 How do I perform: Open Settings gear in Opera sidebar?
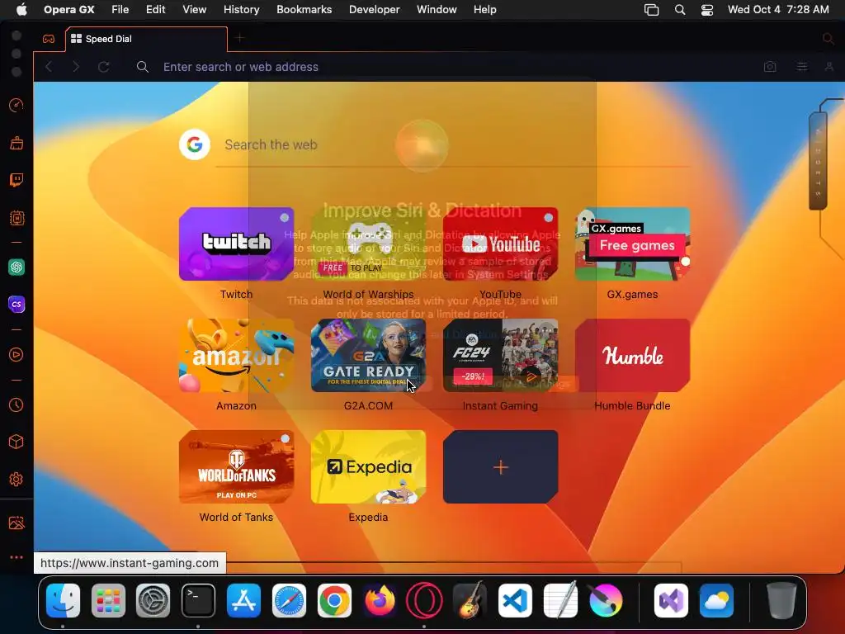click(17, 480)
